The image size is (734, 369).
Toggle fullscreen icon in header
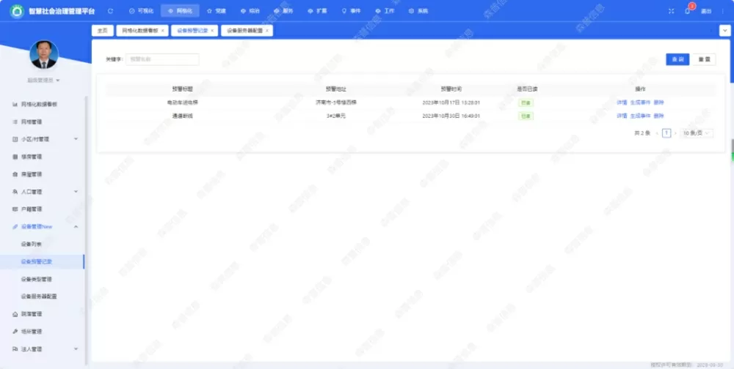coord(672,11)
